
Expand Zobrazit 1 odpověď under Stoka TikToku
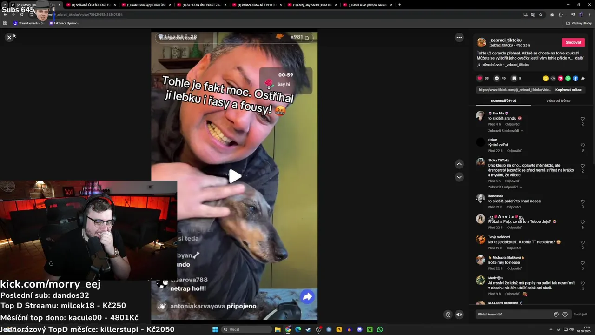(x=504, y=187)
